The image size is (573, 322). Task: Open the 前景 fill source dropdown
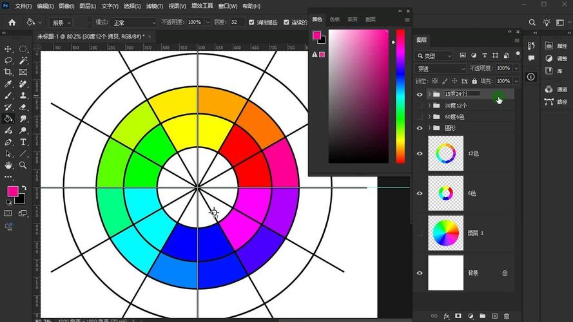point(61,23)
